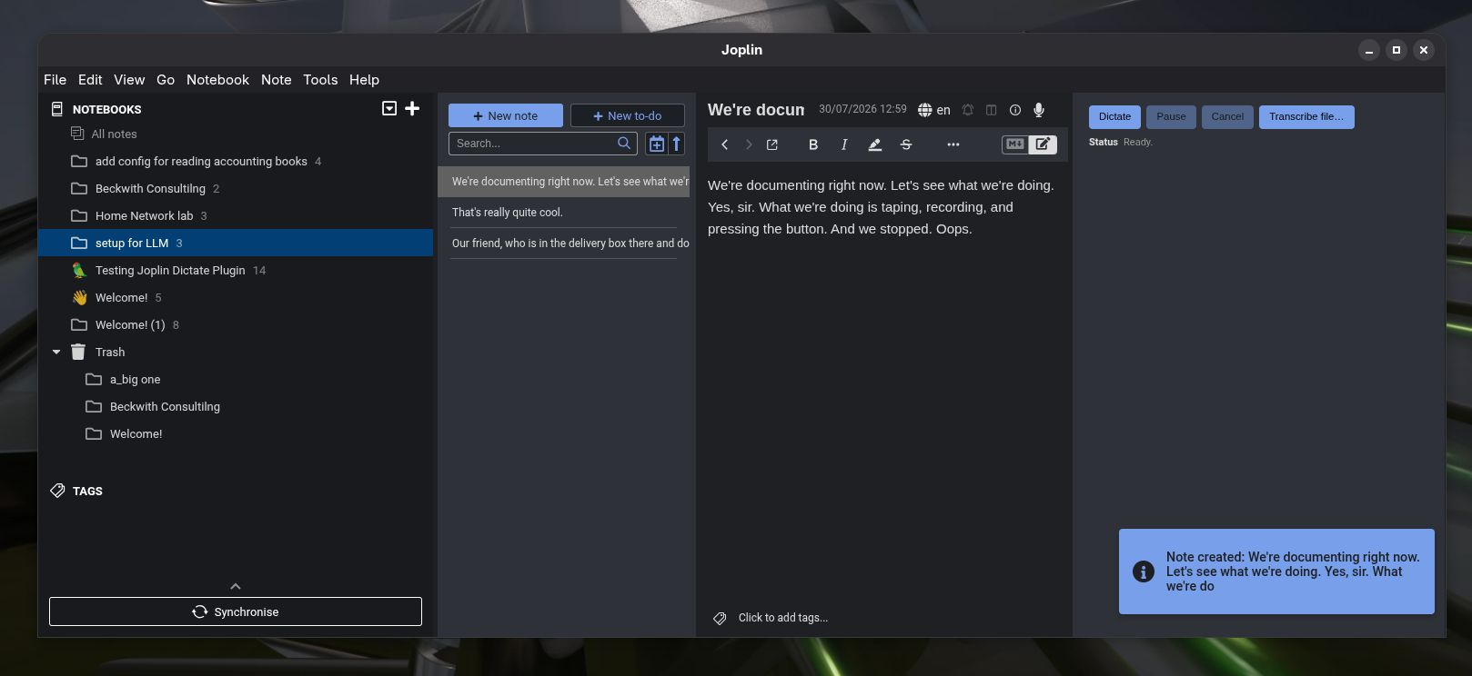
Task: Go forward to the next note
Action: pyautogui.click(x=749, y=144)
